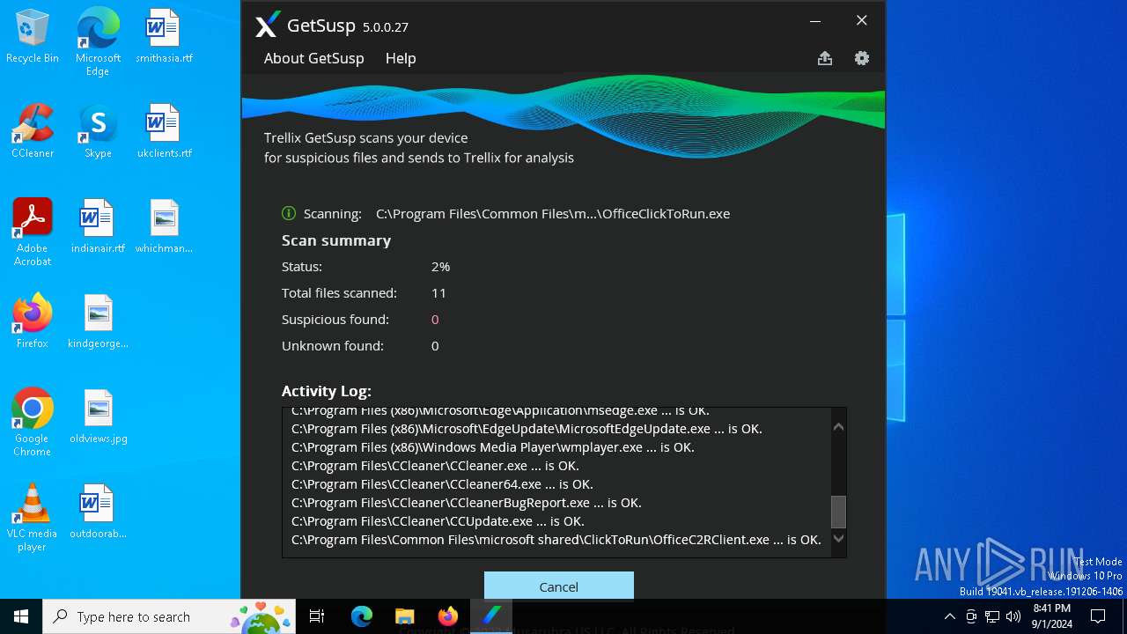Open File Explorer from taskbar

pyautogui.click(x=404, y=616)
